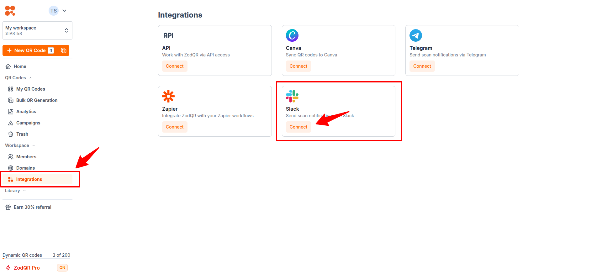Click the Bulk QR Generation icon
This screenshot has height=279, width=602.
[x=11, y=100]
